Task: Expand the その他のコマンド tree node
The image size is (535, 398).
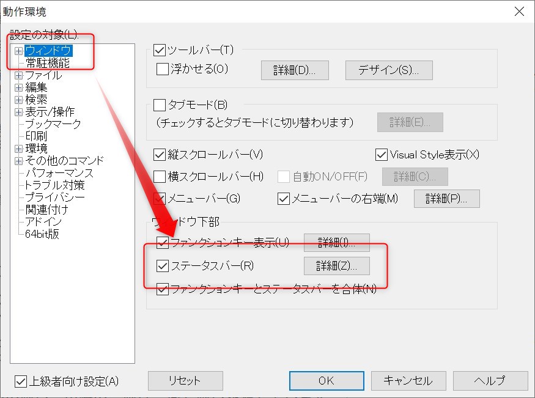Action: pyautogui.click(x=18, y=161)
